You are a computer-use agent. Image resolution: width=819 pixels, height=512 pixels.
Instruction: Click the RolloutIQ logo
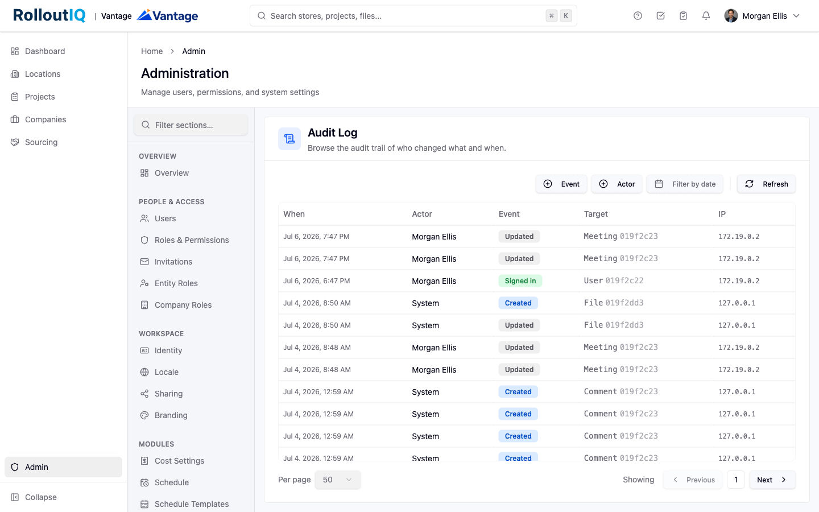pos(49,15)
